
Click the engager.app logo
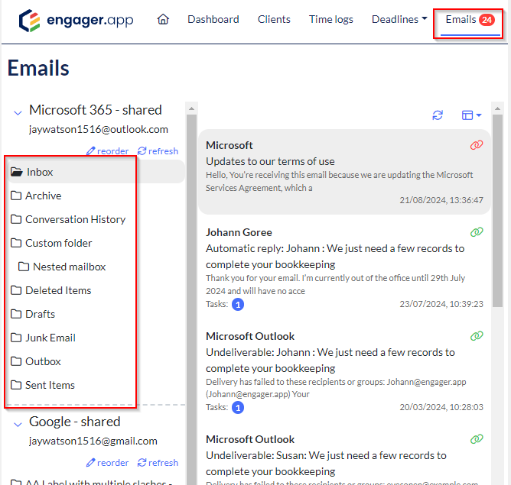coord(76,20)
